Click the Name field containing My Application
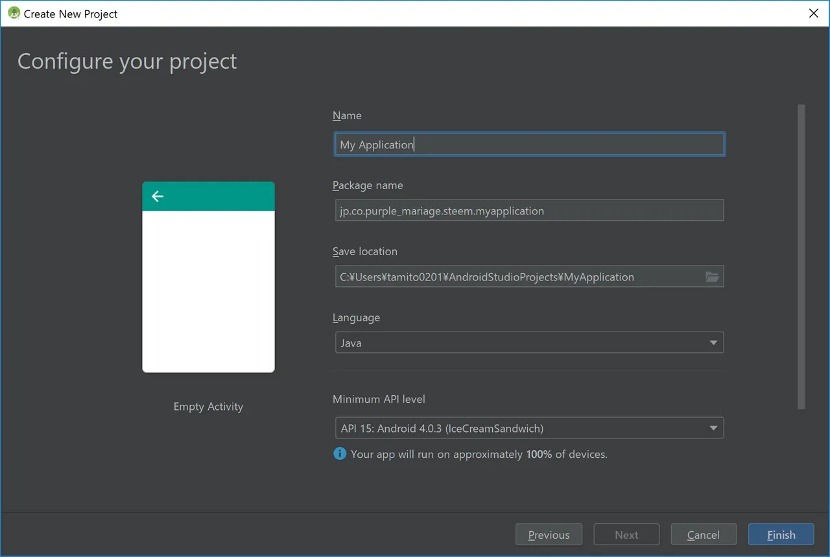This screenshot has height=557, width=830. (x=529, y=144)
